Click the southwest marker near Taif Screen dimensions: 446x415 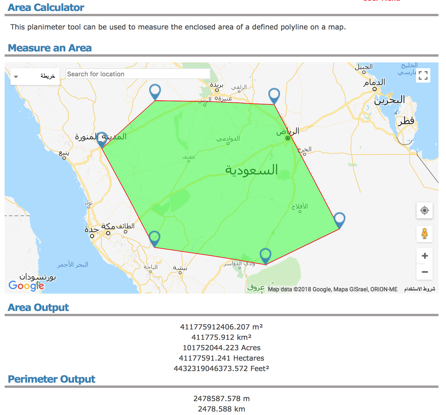click(x=154, y=238)
